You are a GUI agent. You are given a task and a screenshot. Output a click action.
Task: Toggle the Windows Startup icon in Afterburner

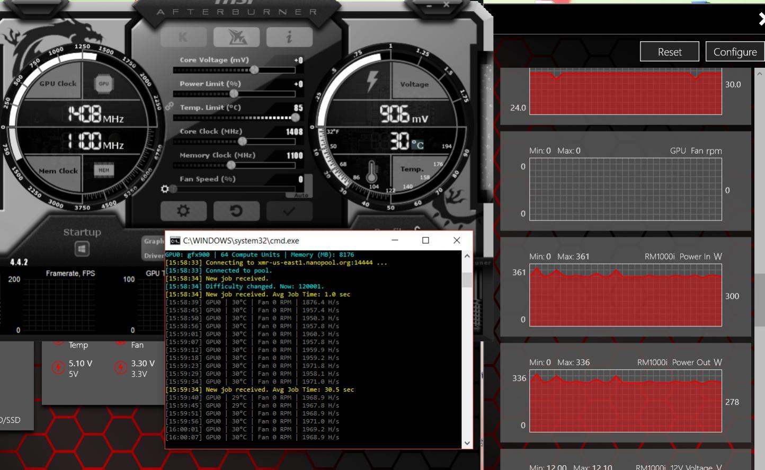point(82,249)
